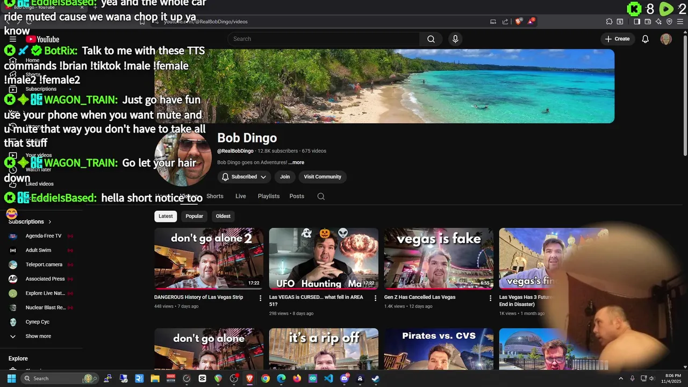Switch to Google Chrome in taskbar
The width and height of the screenshot is (688, 387).
(266, 378)
